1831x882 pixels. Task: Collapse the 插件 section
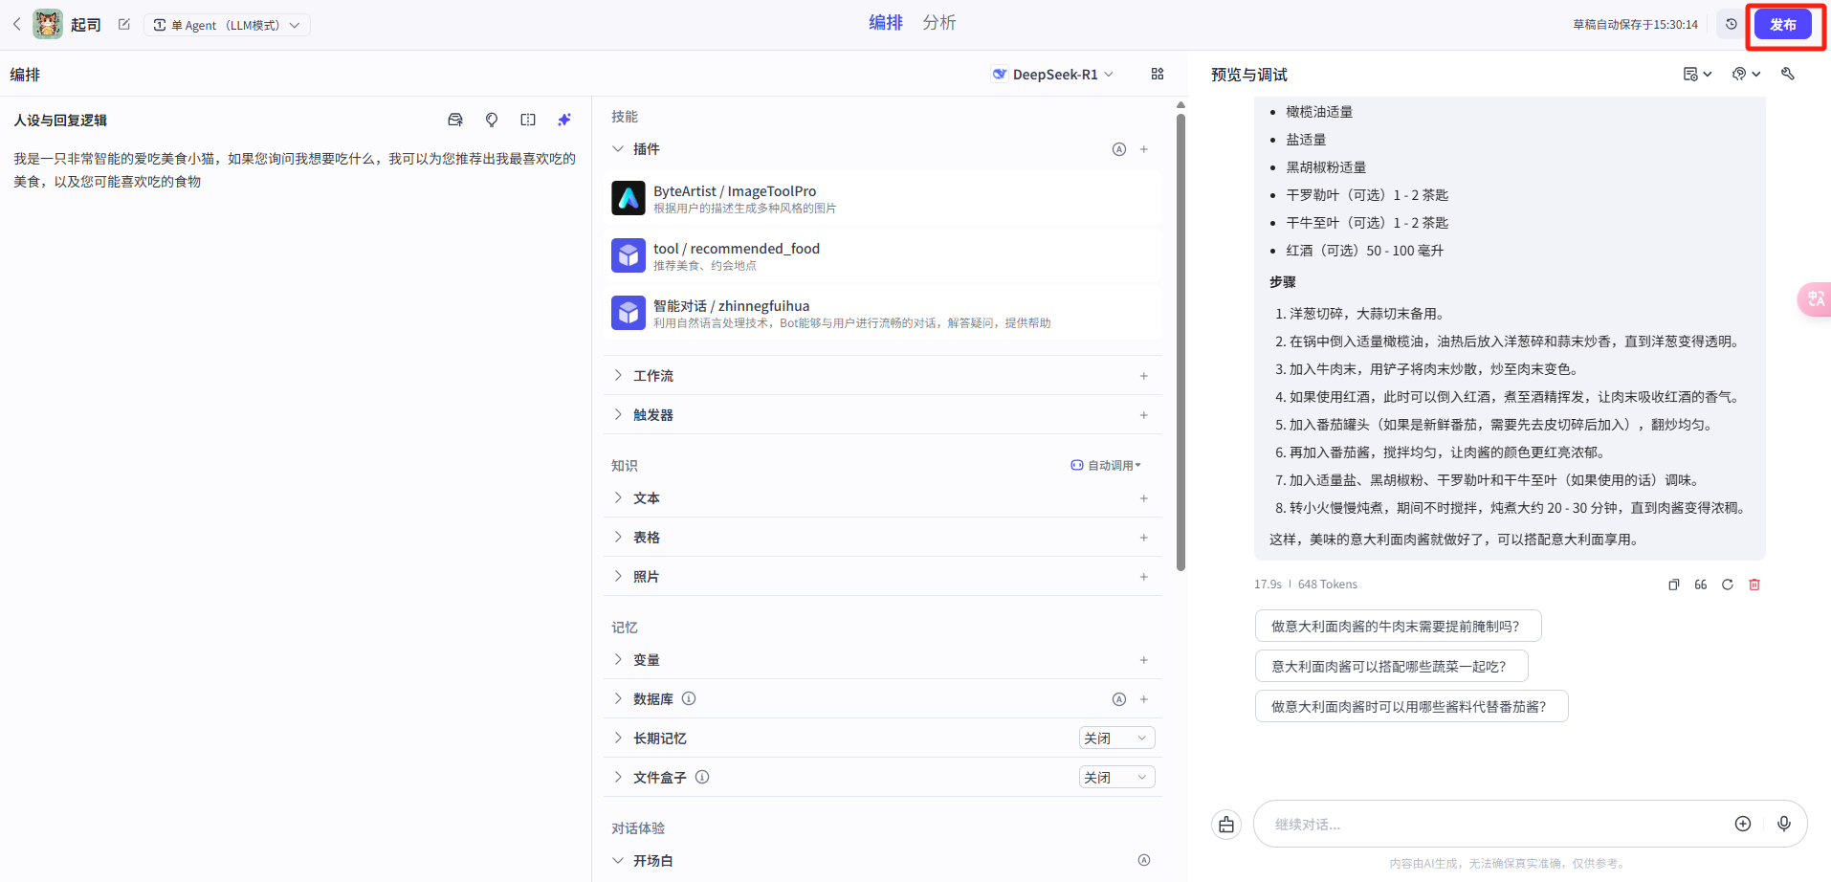coord(618,149)
